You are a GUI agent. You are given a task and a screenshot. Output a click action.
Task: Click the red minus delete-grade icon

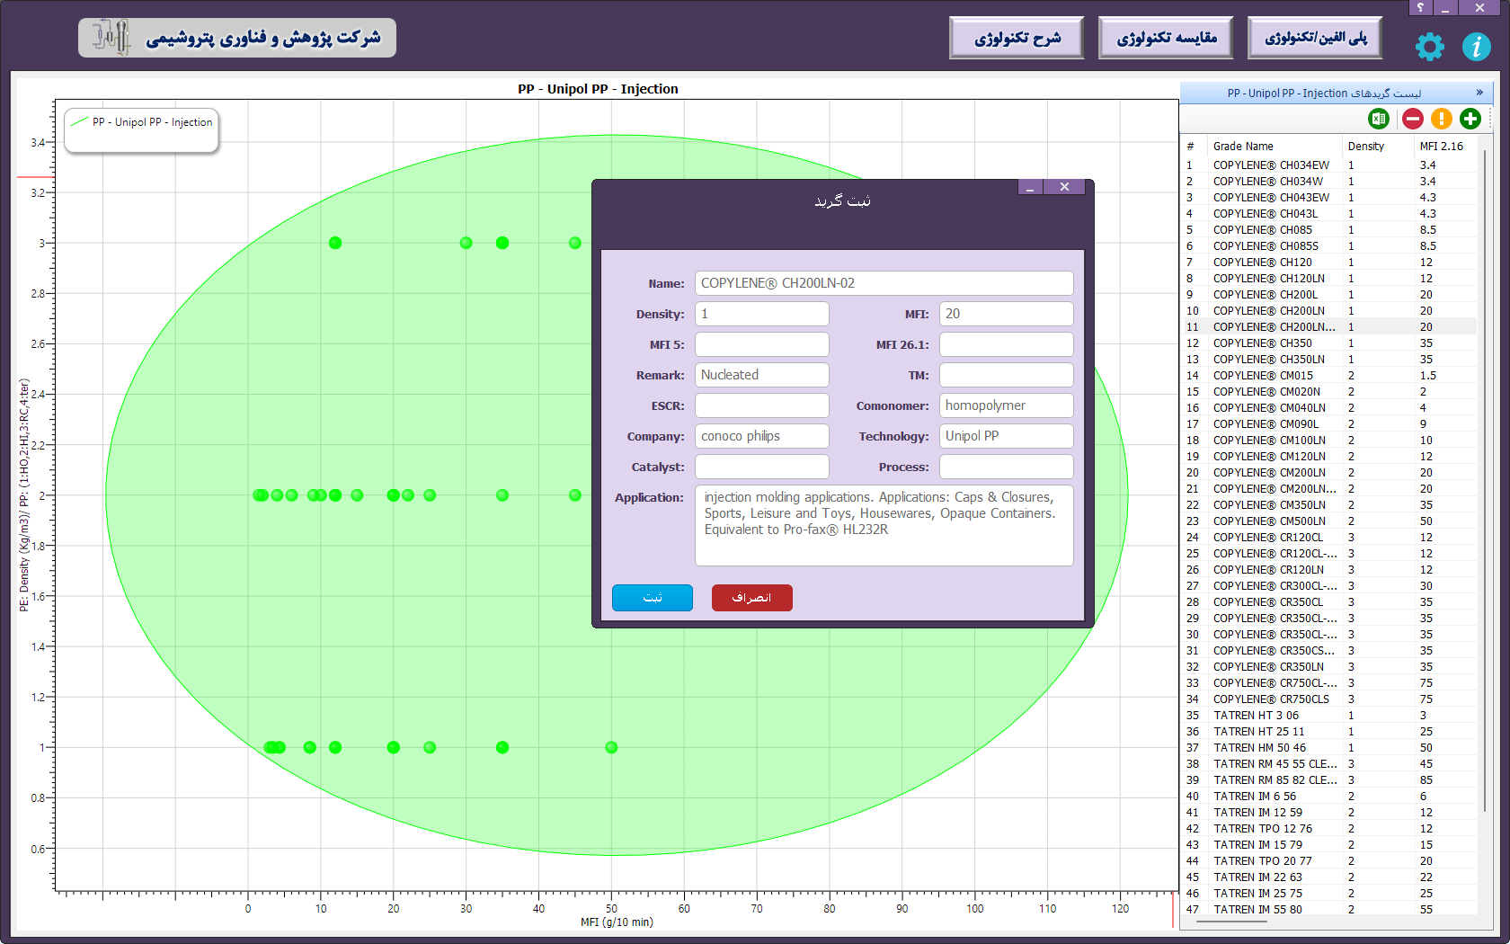click(x=1412, y=119)
